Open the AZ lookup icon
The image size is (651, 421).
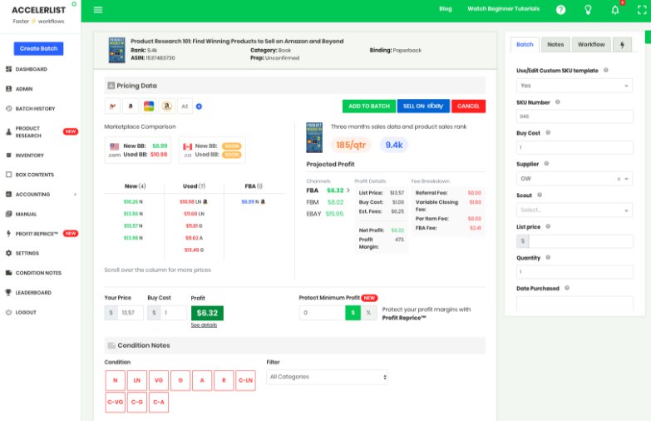coord(185,106)
